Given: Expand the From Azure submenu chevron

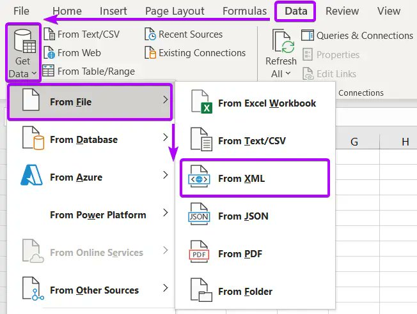Looking at the screenshot, I should click(x=166, y=175).
